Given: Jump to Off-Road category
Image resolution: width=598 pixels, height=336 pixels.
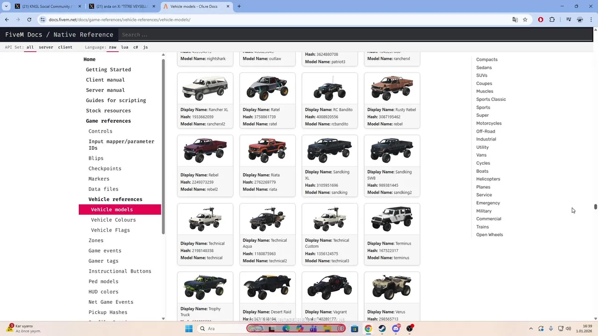Looking at the screenshot, I should [485, 131].
